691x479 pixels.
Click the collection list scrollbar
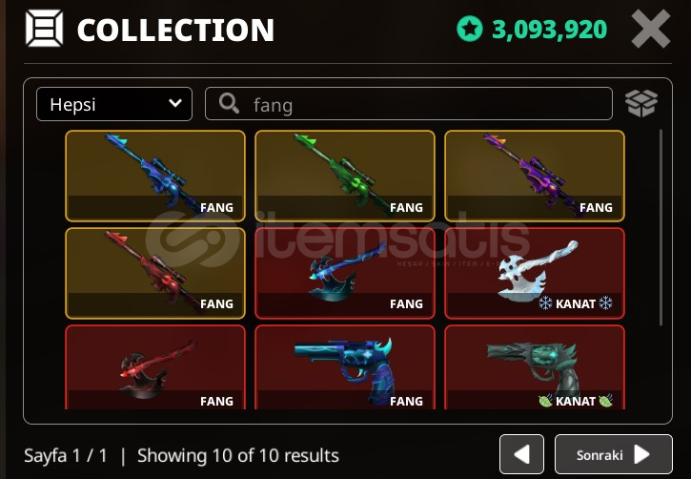coord(661,228)
